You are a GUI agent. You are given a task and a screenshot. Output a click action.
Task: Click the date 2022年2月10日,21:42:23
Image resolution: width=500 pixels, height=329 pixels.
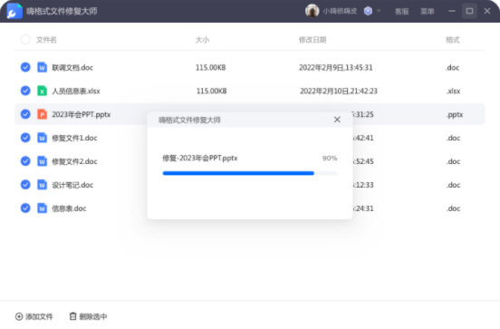point(339,91)
